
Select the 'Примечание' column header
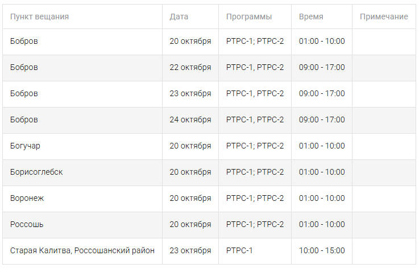[x=384, y=17]
